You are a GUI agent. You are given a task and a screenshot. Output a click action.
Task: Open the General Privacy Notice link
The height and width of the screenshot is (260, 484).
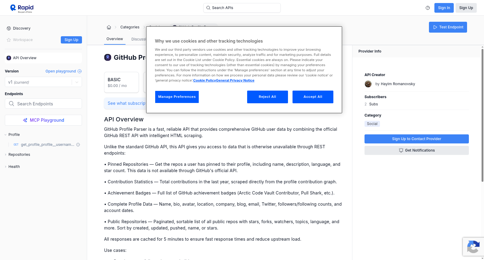tap(235, 80)
